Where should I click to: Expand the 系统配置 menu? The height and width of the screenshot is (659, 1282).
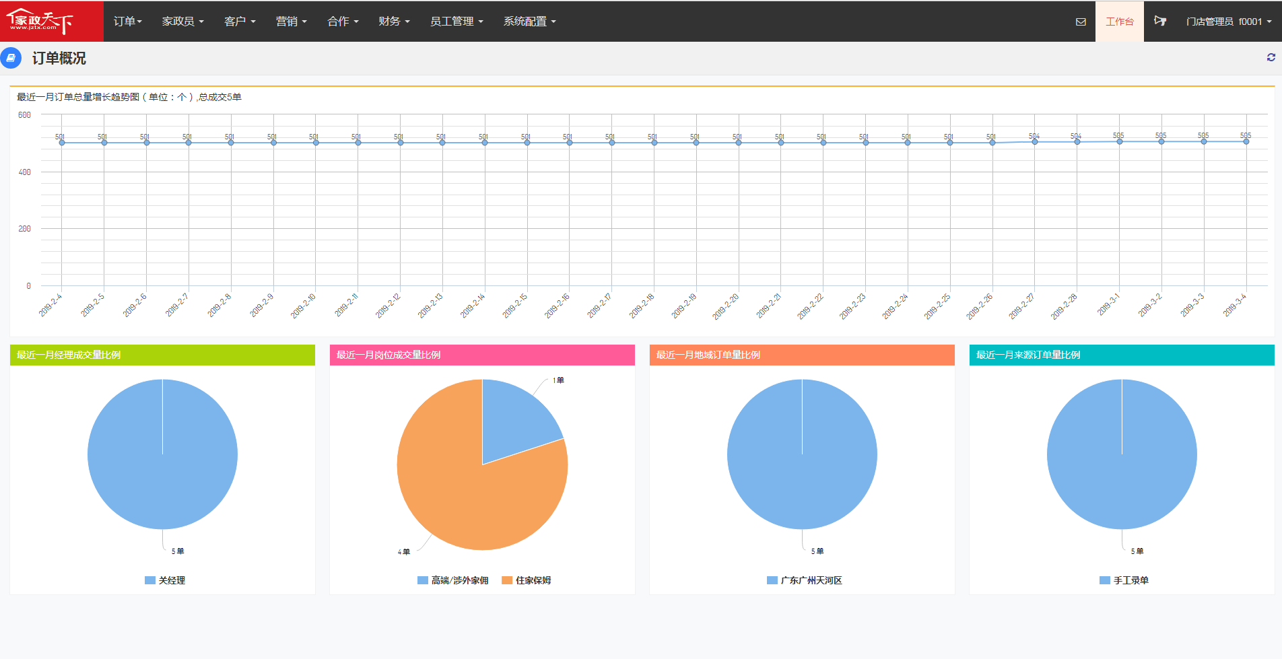tap(530, 22)
